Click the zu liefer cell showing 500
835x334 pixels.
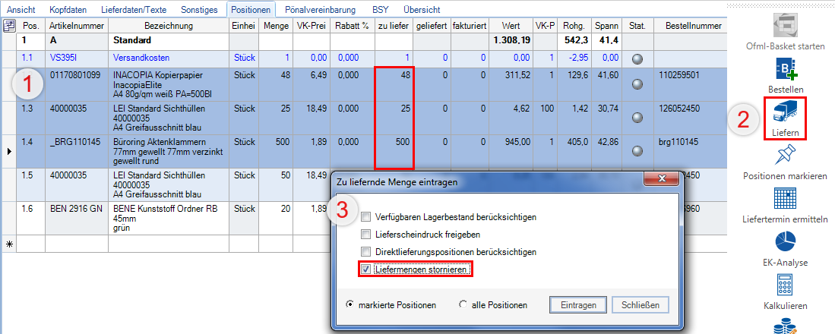(394, 141)
